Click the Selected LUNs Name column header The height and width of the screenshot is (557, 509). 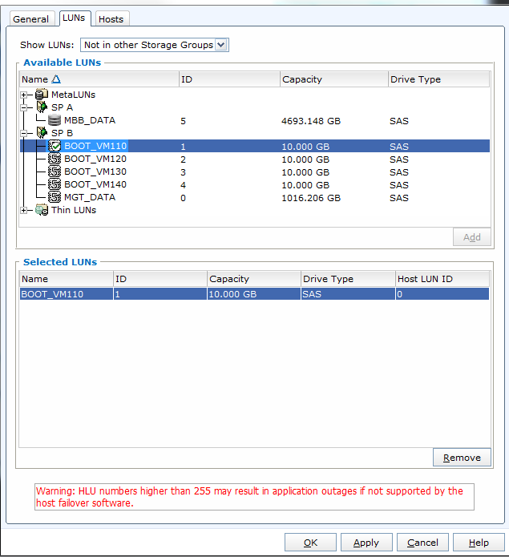point(66,279)
